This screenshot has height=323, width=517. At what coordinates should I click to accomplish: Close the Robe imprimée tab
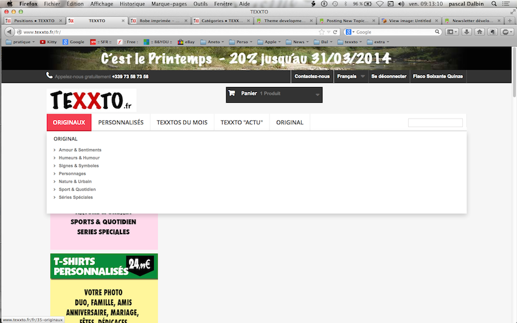click(x=186, y=21)
